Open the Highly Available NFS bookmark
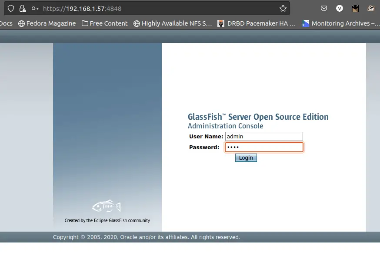This screenshot has height=262, width=380. (x=173, y=23)
